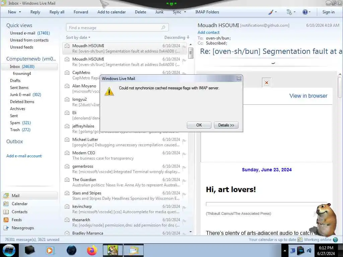The image size is (343, 257).
Task: Mark message as Junk
Action: [x=159, y=12]
